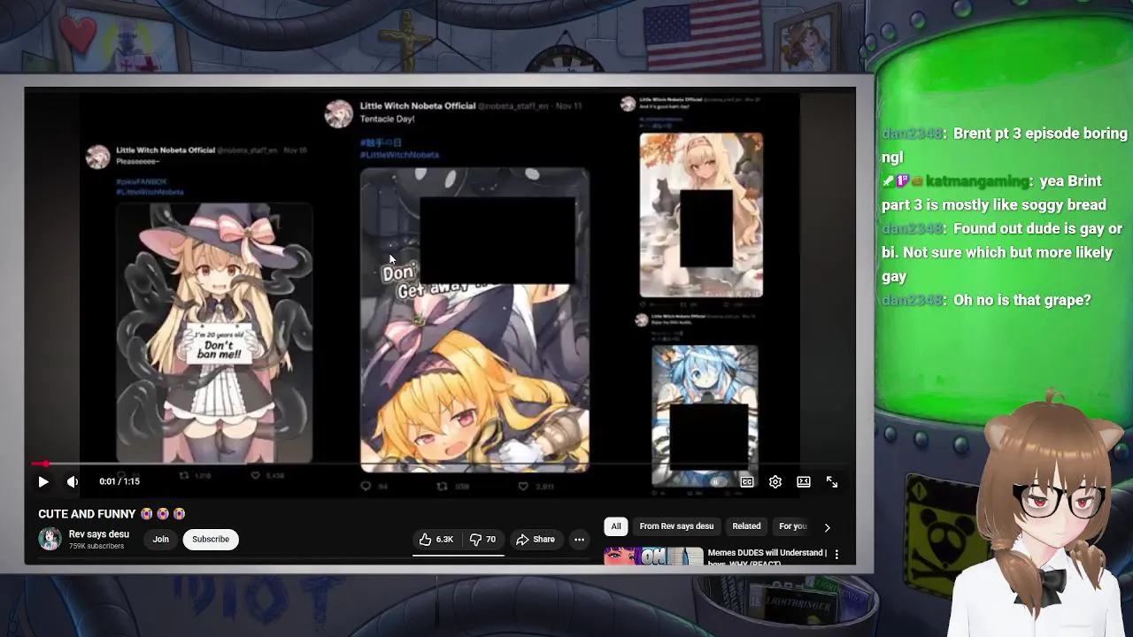Mute the video with speaker icon

coord(73,481)
